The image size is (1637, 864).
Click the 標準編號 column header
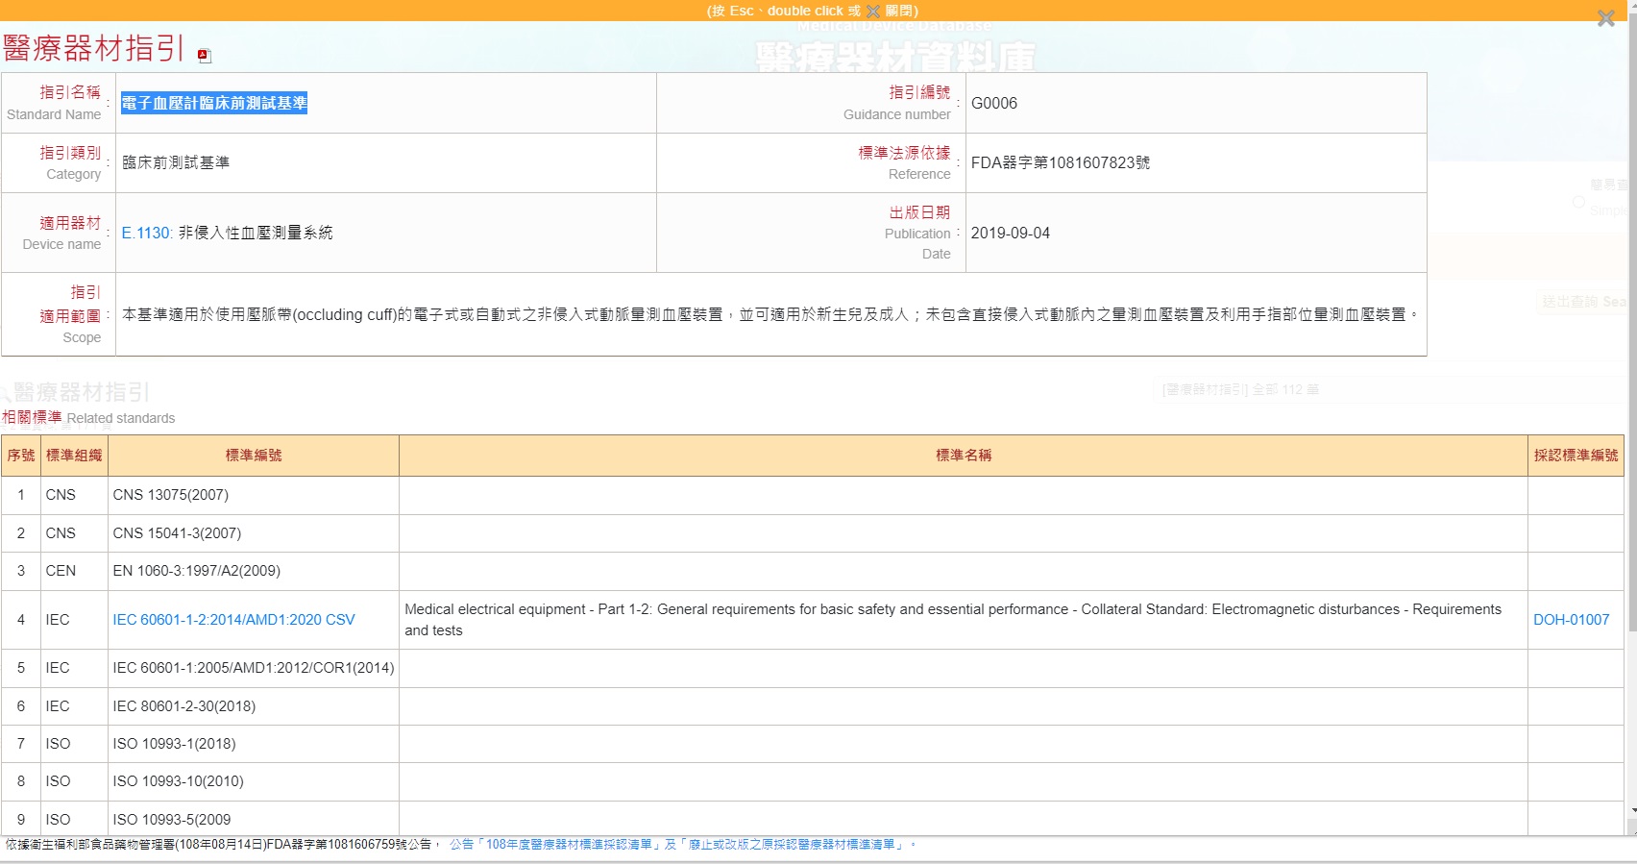pos(254,456)
